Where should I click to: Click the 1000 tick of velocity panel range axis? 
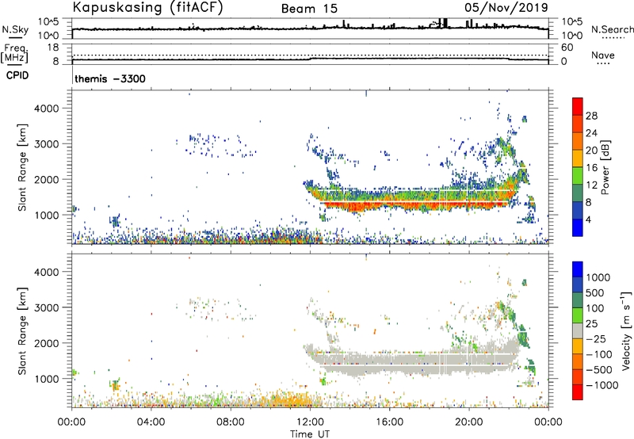[47, 379]
